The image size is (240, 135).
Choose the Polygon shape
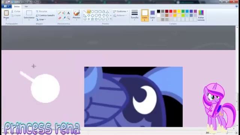[x=103, y=12]
